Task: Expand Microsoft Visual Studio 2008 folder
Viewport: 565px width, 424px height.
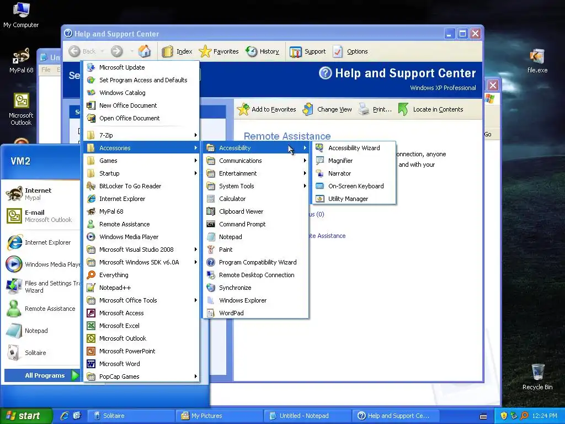Action: tap(142, 250)
